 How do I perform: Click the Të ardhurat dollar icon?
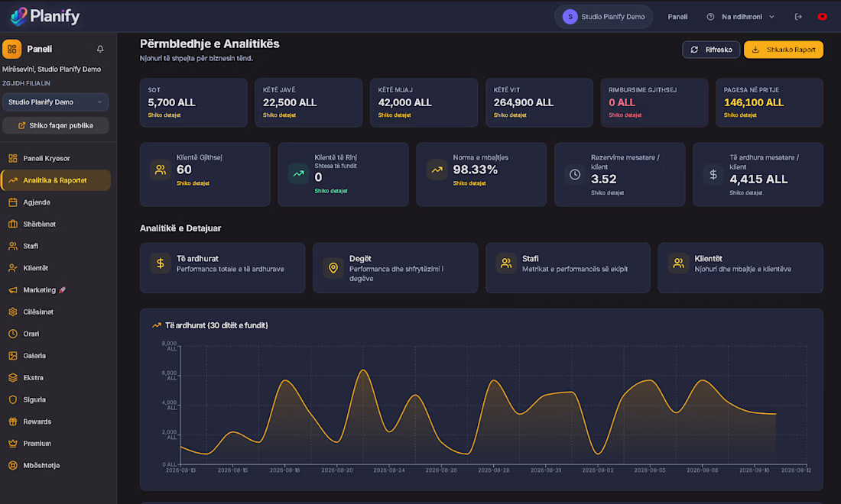[161, 263]
